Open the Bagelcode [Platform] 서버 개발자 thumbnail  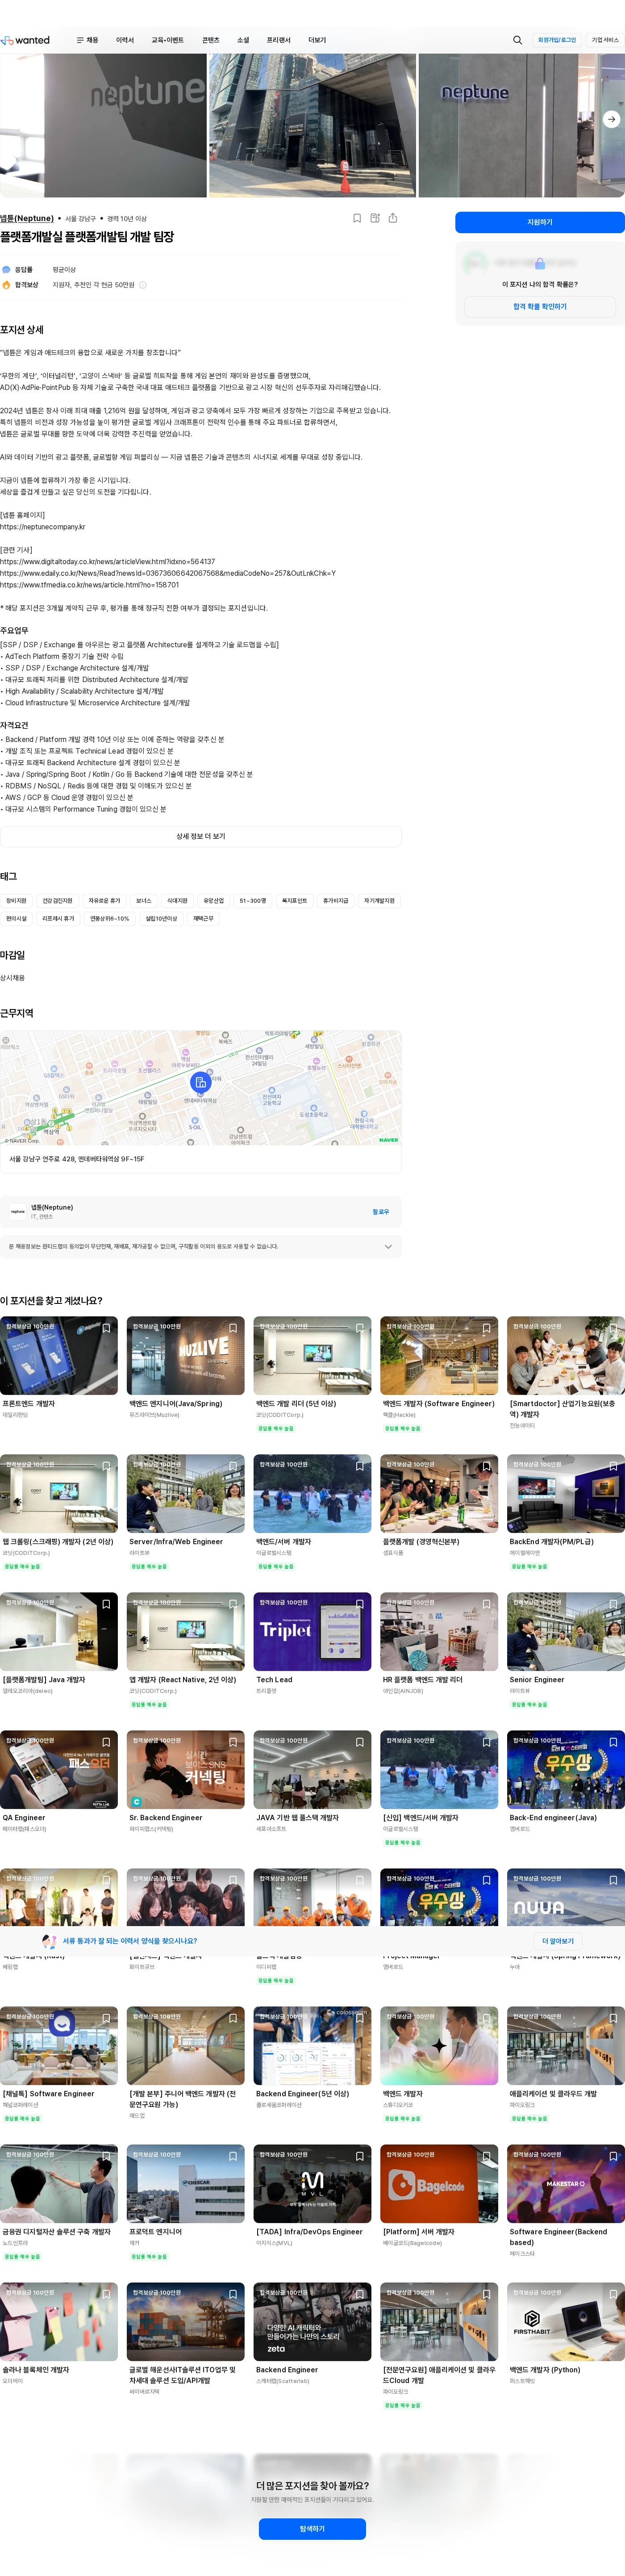(x=439, y=2184)
